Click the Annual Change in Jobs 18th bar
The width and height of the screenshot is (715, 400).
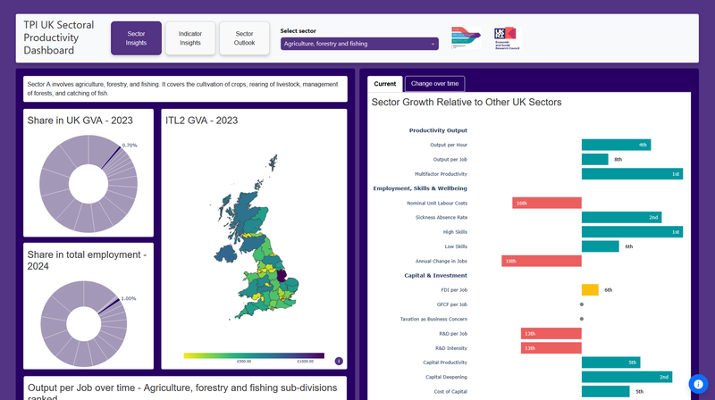pyautogui.click(x=542, y=262)
